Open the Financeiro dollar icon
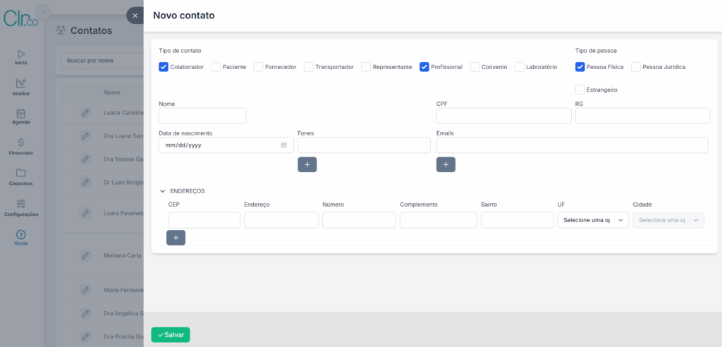 pyautogui.click(x=20, y=142)
